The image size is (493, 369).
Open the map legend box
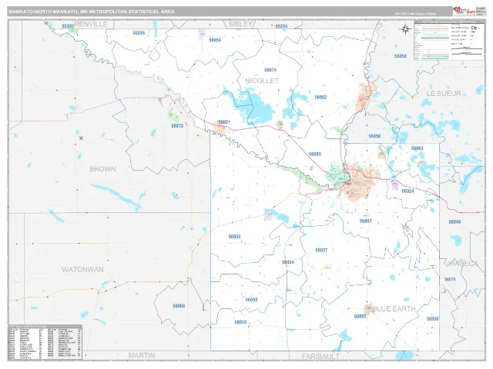click(x=448, y=40)
